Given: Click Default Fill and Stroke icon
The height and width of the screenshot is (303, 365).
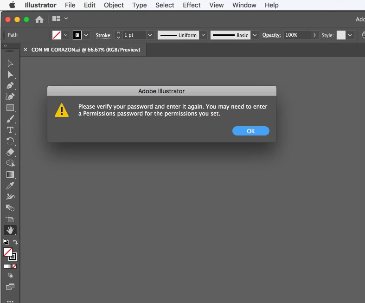Looking at the screenshot, I should 6,242.
